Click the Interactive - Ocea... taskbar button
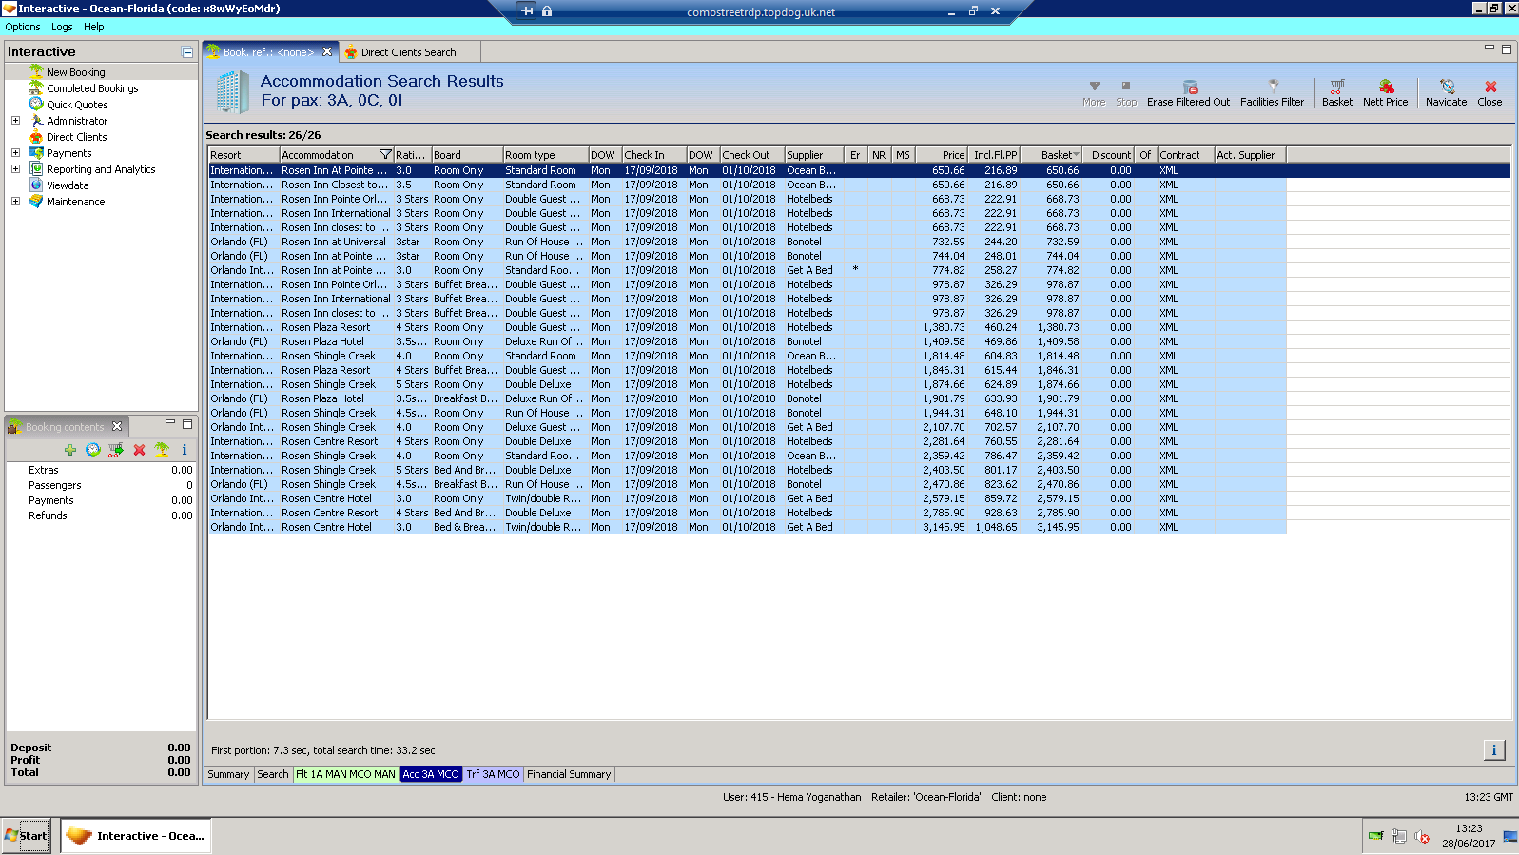 click(136, 836)
